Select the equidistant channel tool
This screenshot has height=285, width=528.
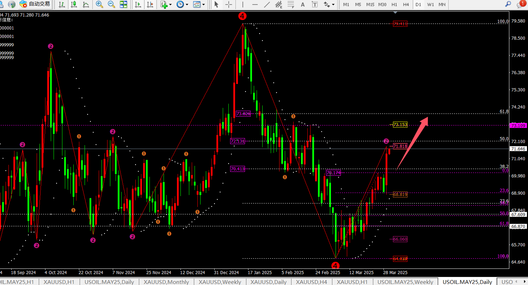[279, 5]
